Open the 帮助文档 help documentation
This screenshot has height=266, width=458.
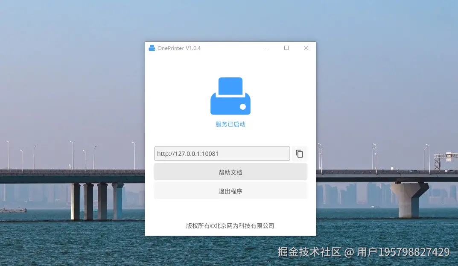(230, 172)
